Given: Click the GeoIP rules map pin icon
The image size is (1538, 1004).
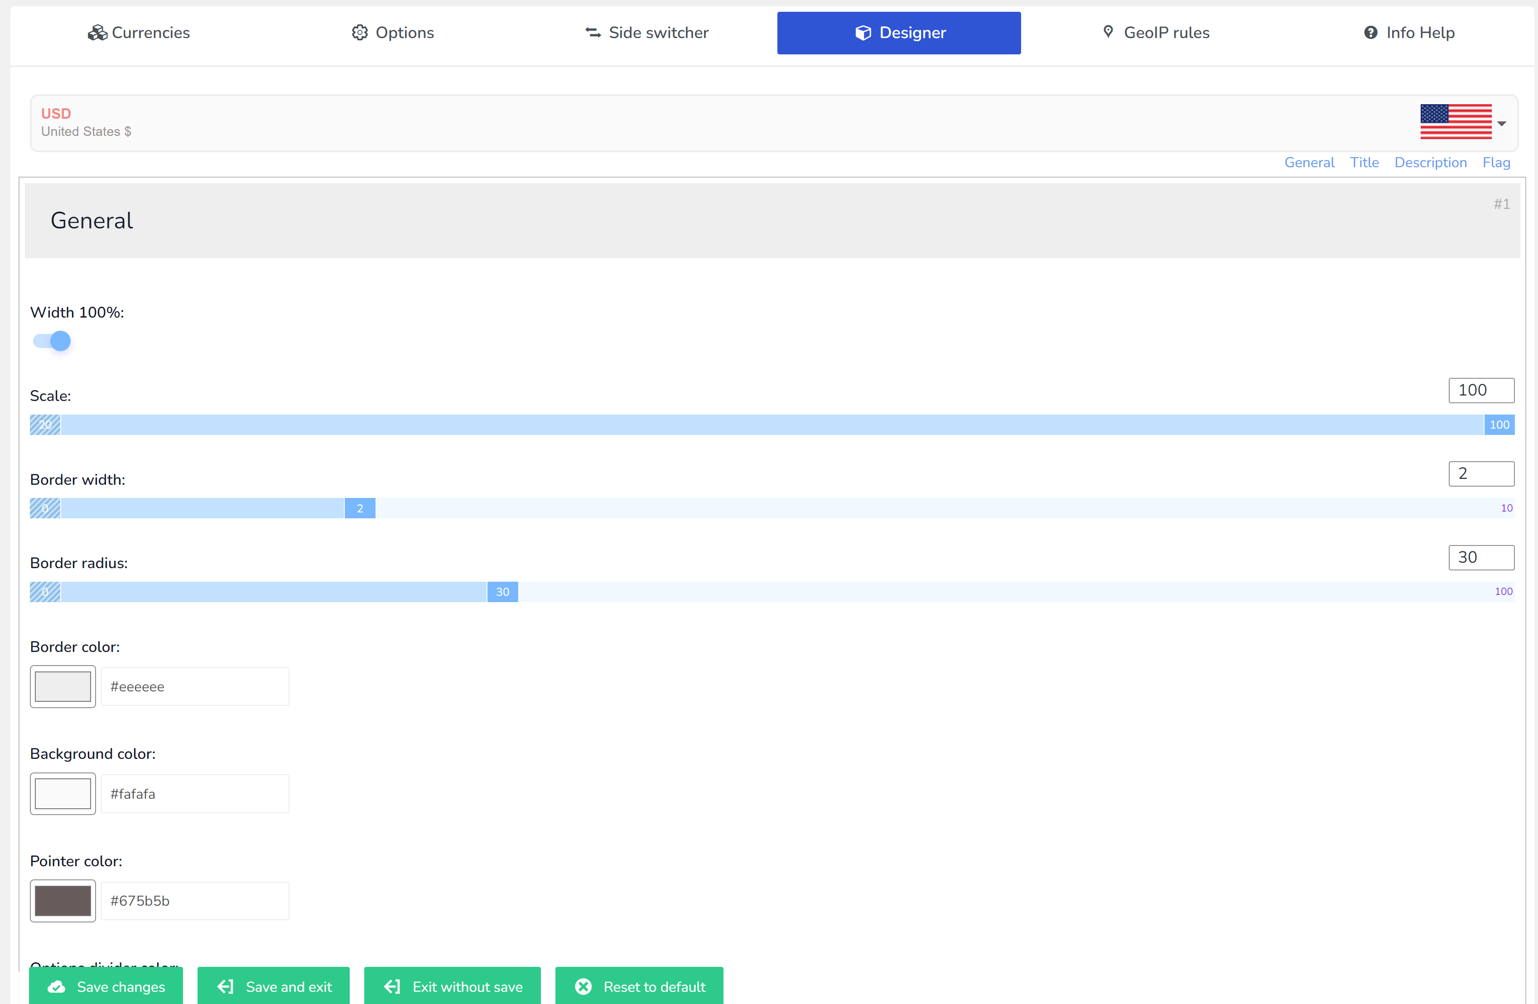Looking at the screenshot, I should 1108,32.
